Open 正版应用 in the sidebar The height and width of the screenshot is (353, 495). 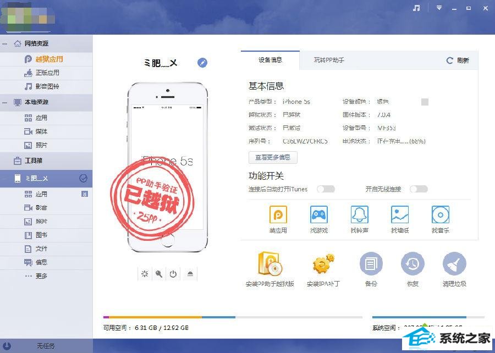coord(47,73)
